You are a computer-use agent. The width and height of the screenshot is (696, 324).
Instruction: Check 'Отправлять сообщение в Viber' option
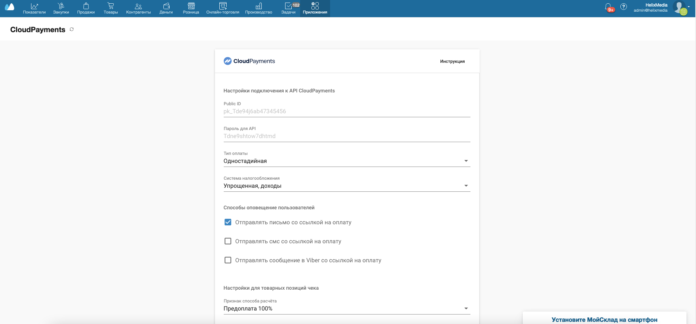click(x=228, y=260)
